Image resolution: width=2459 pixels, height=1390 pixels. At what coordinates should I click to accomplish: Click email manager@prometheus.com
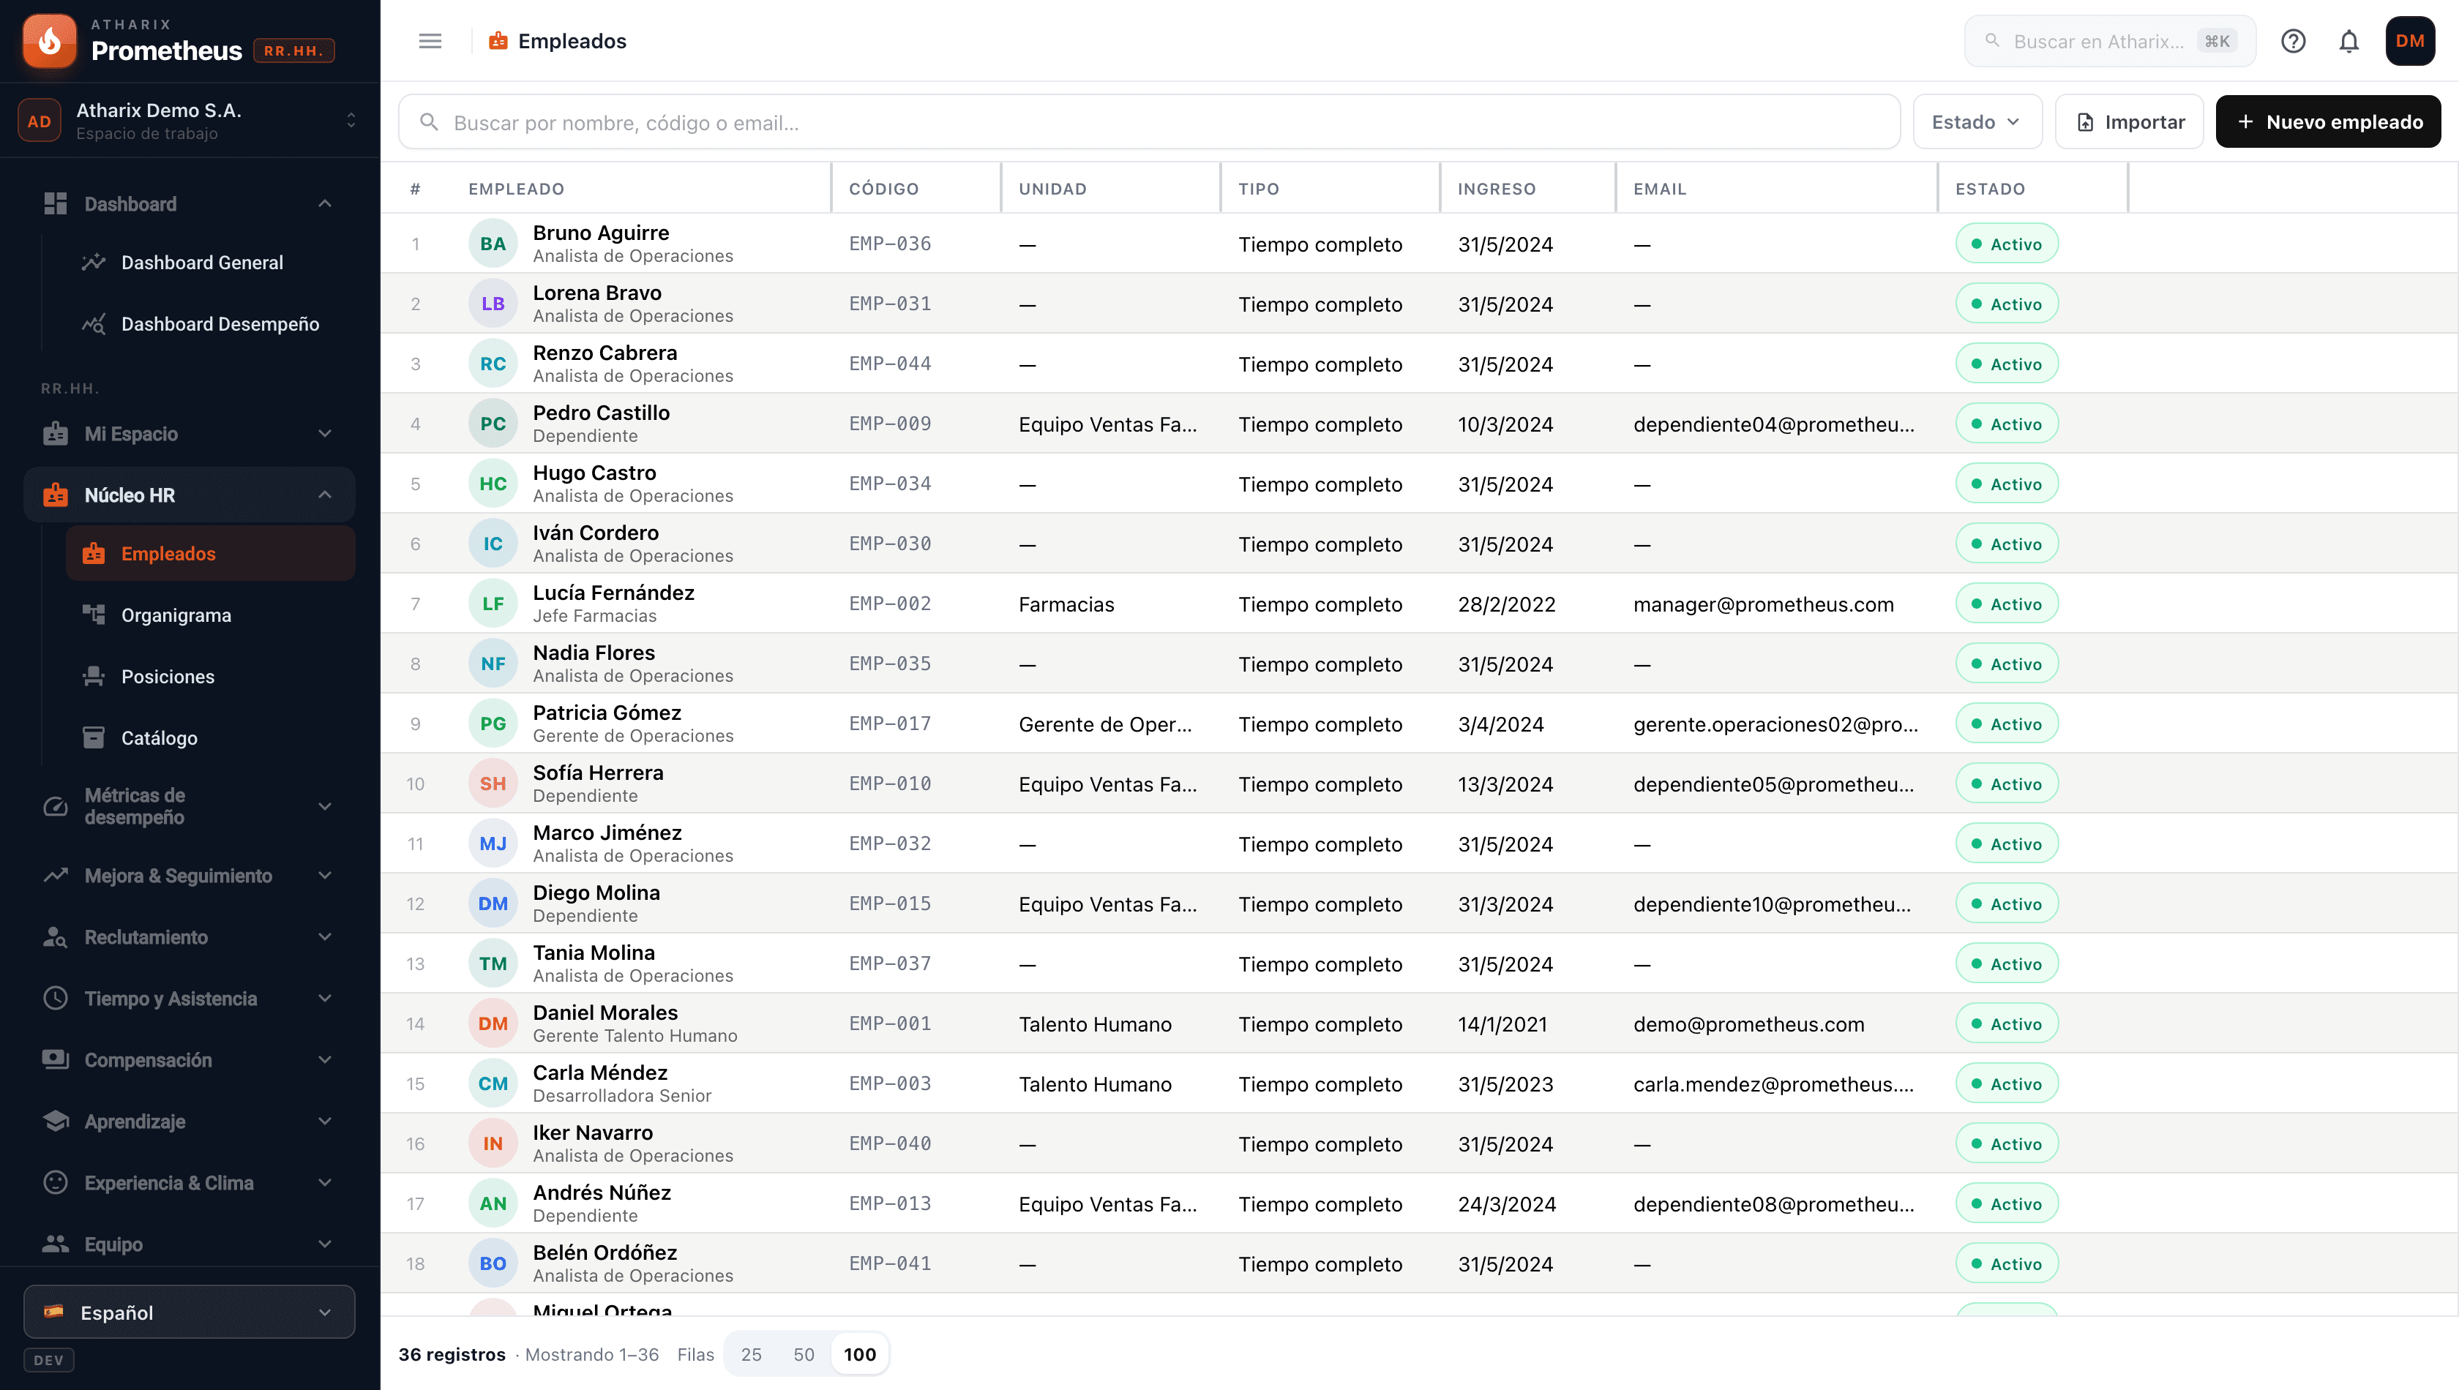1763,604
